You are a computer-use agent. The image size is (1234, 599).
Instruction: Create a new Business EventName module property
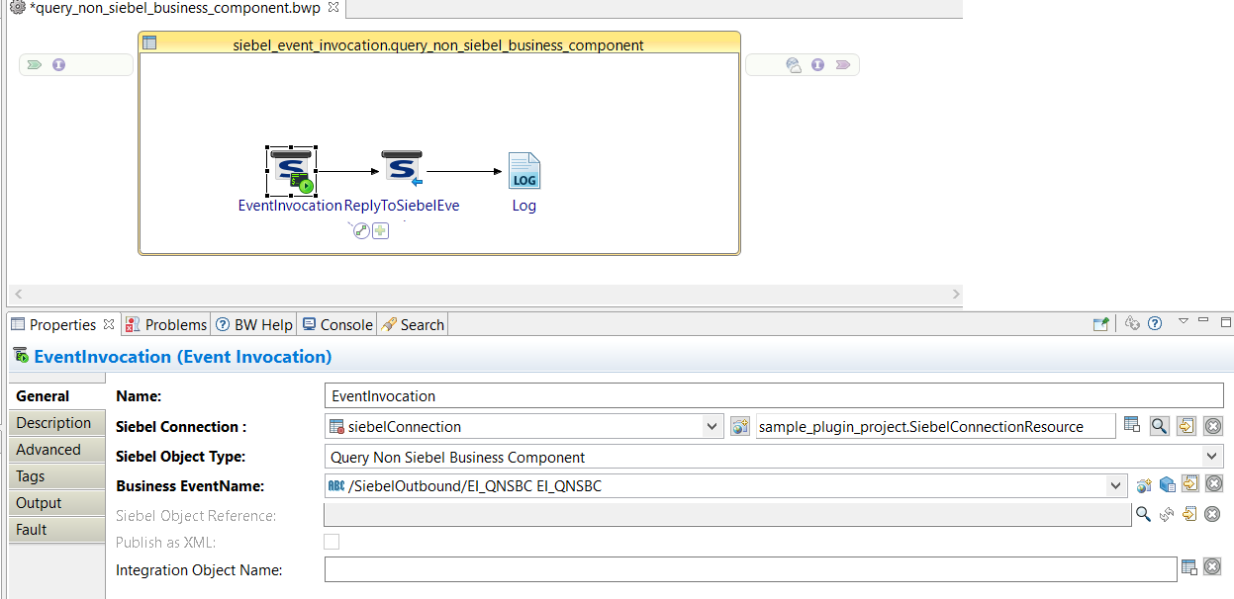[x=1144, y=485]
